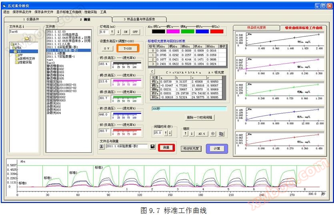Click the 计算 button

(216, 148)
